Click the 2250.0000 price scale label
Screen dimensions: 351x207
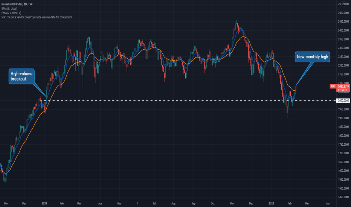(343, 56)
